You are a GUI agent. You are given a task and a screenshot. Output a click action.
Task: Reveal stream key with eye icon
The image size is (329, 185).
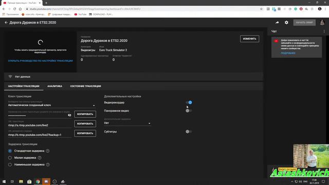coord(69,115)
